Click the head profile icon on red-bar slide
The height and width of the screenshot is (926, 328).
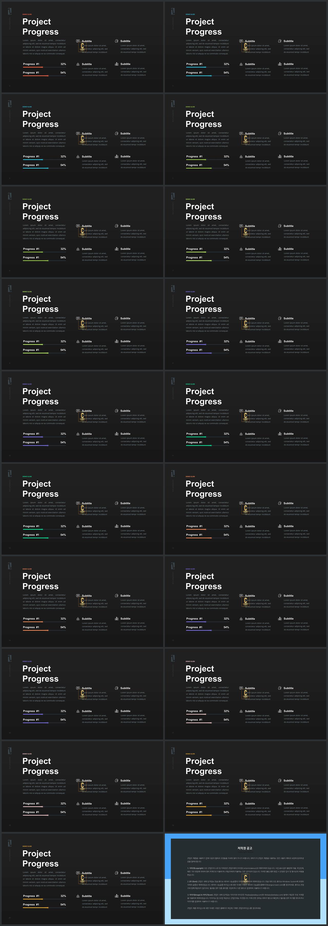coord(117,41)
